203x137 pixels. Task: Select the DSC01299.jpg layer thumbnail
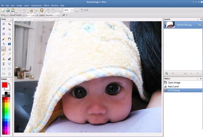169,25
